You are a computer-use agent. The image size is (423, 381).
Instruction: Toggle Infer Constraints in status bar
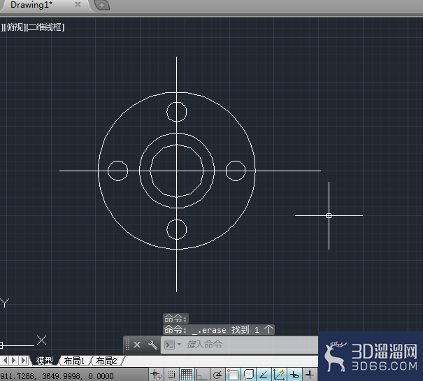pyautogui.click(x=156, y=375)
